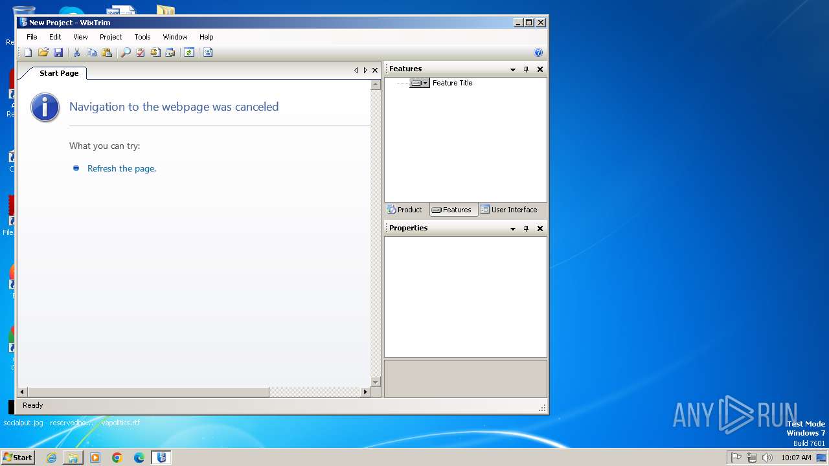Select the Start Page tab
Image resolution: width=829 pixels, height=466 pixels.
pos(58,73)
